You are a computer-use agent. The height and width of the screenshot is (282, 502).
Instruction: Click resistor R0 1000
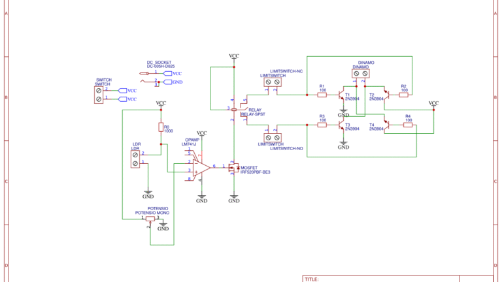(160, 127)
